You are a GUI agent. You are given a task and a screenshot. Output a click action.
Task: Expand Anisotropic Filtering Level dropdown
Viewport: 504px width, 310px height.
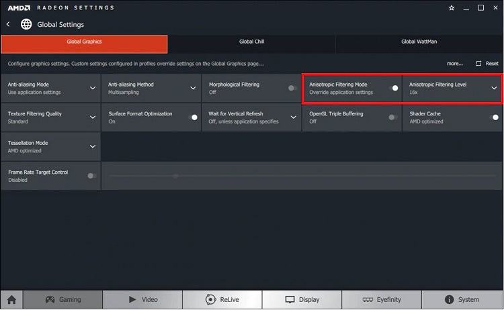(x=494, y=88)
